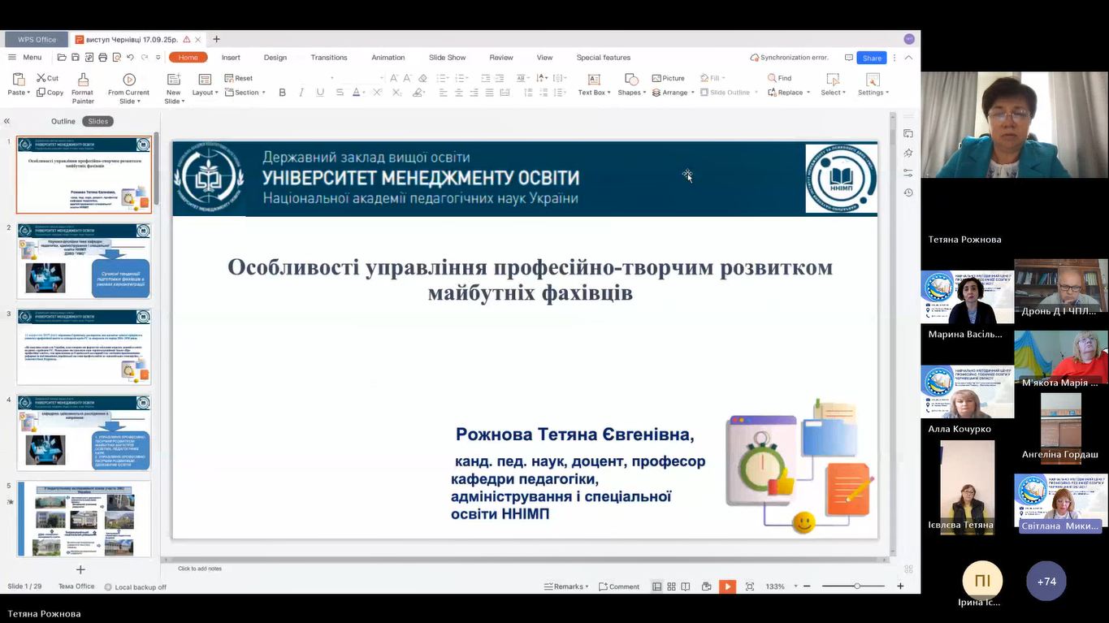Click the Print icon in quick toolbar
The width and height of the screenshot is (1109, 623).
[x=102, y=58]
